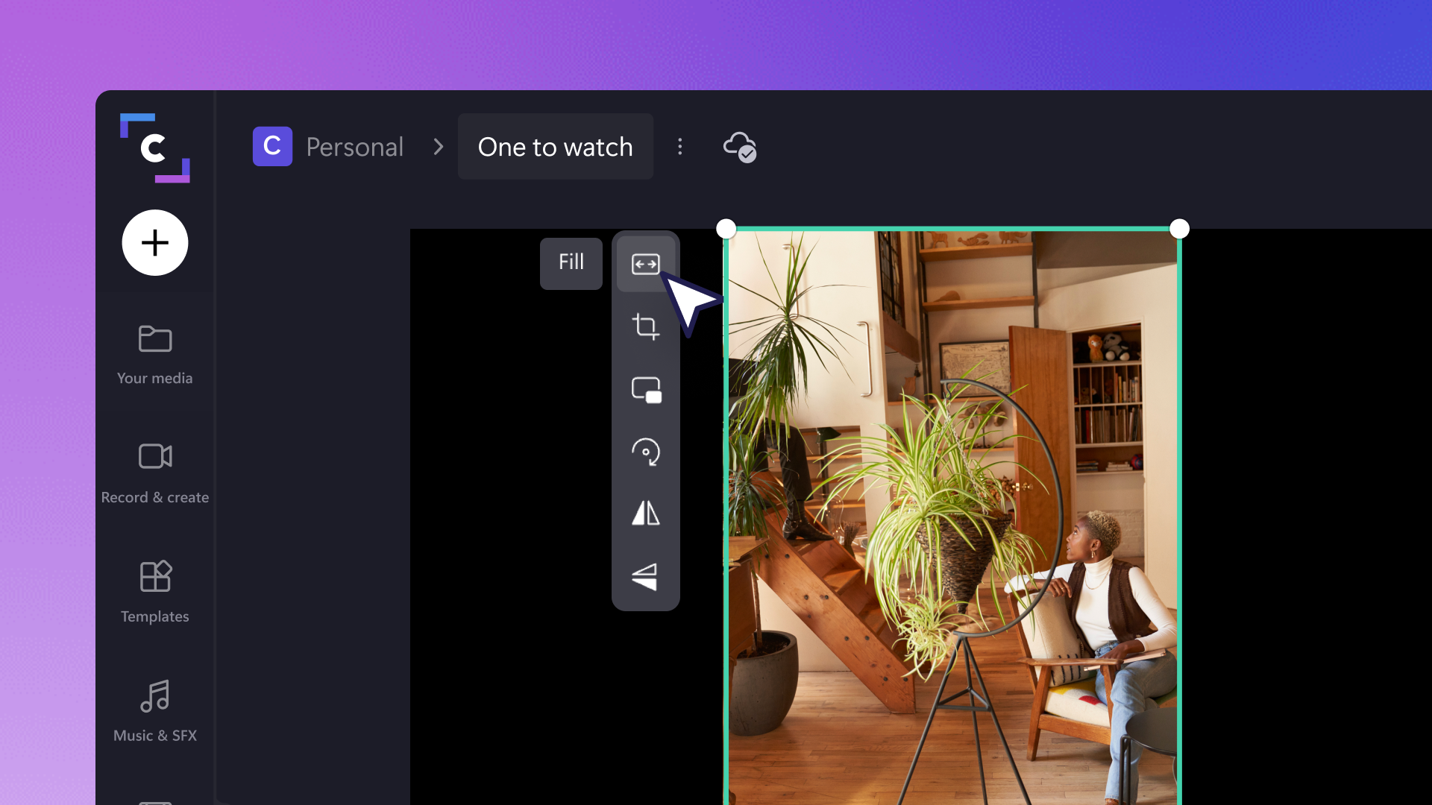Add new media with the plus button
Viewport: 1432px width, 805px height.
click(x=154, y=242)
